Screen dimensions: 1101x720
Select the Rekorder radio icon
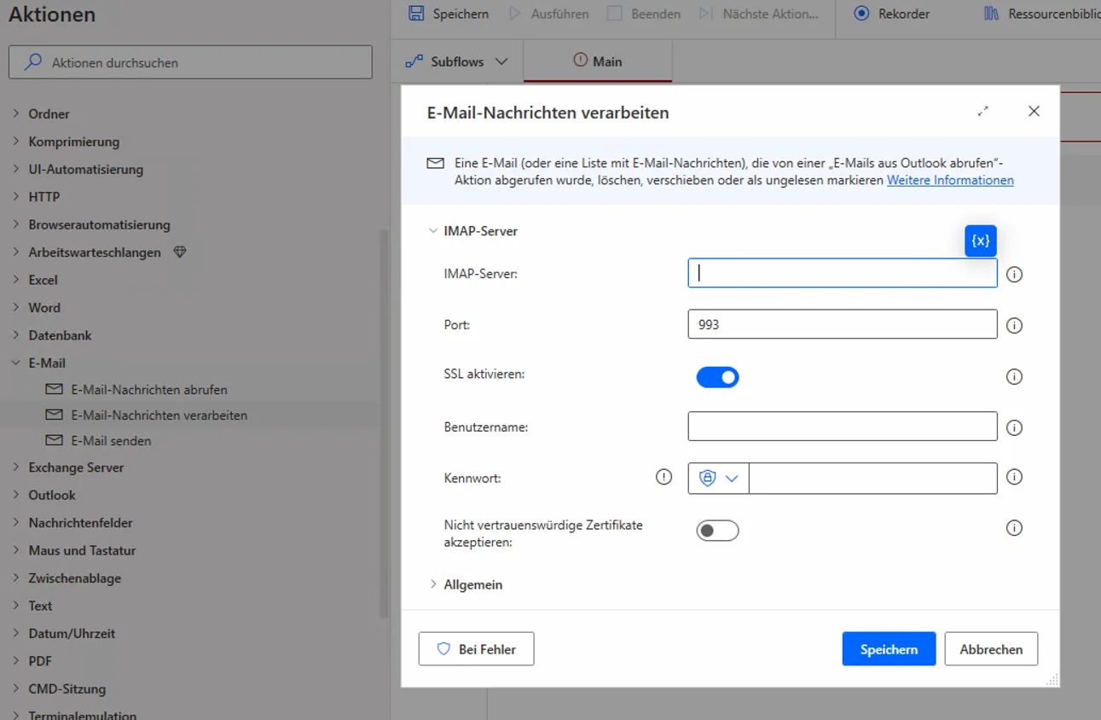tap(861, 14)
